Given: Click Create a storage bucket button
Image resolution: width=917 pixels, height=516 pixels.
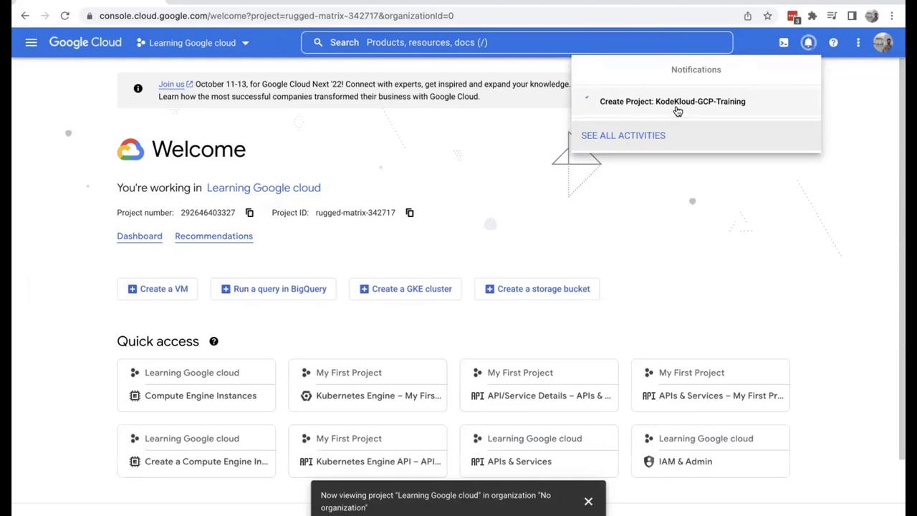Looking at the screenshot, I should click(x=537, y=289).
